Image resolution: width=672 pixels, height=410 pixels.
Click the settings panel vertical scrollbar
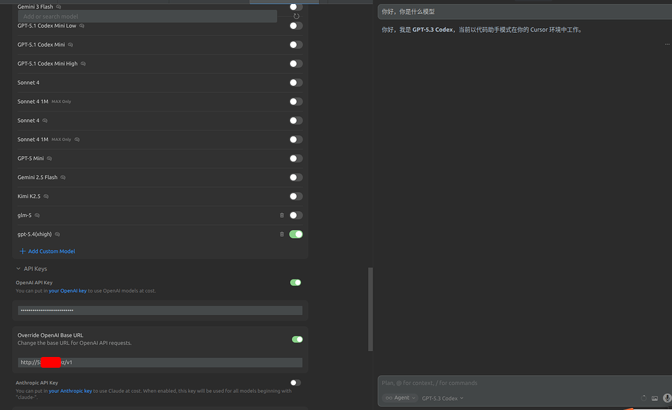coord(370,309)
